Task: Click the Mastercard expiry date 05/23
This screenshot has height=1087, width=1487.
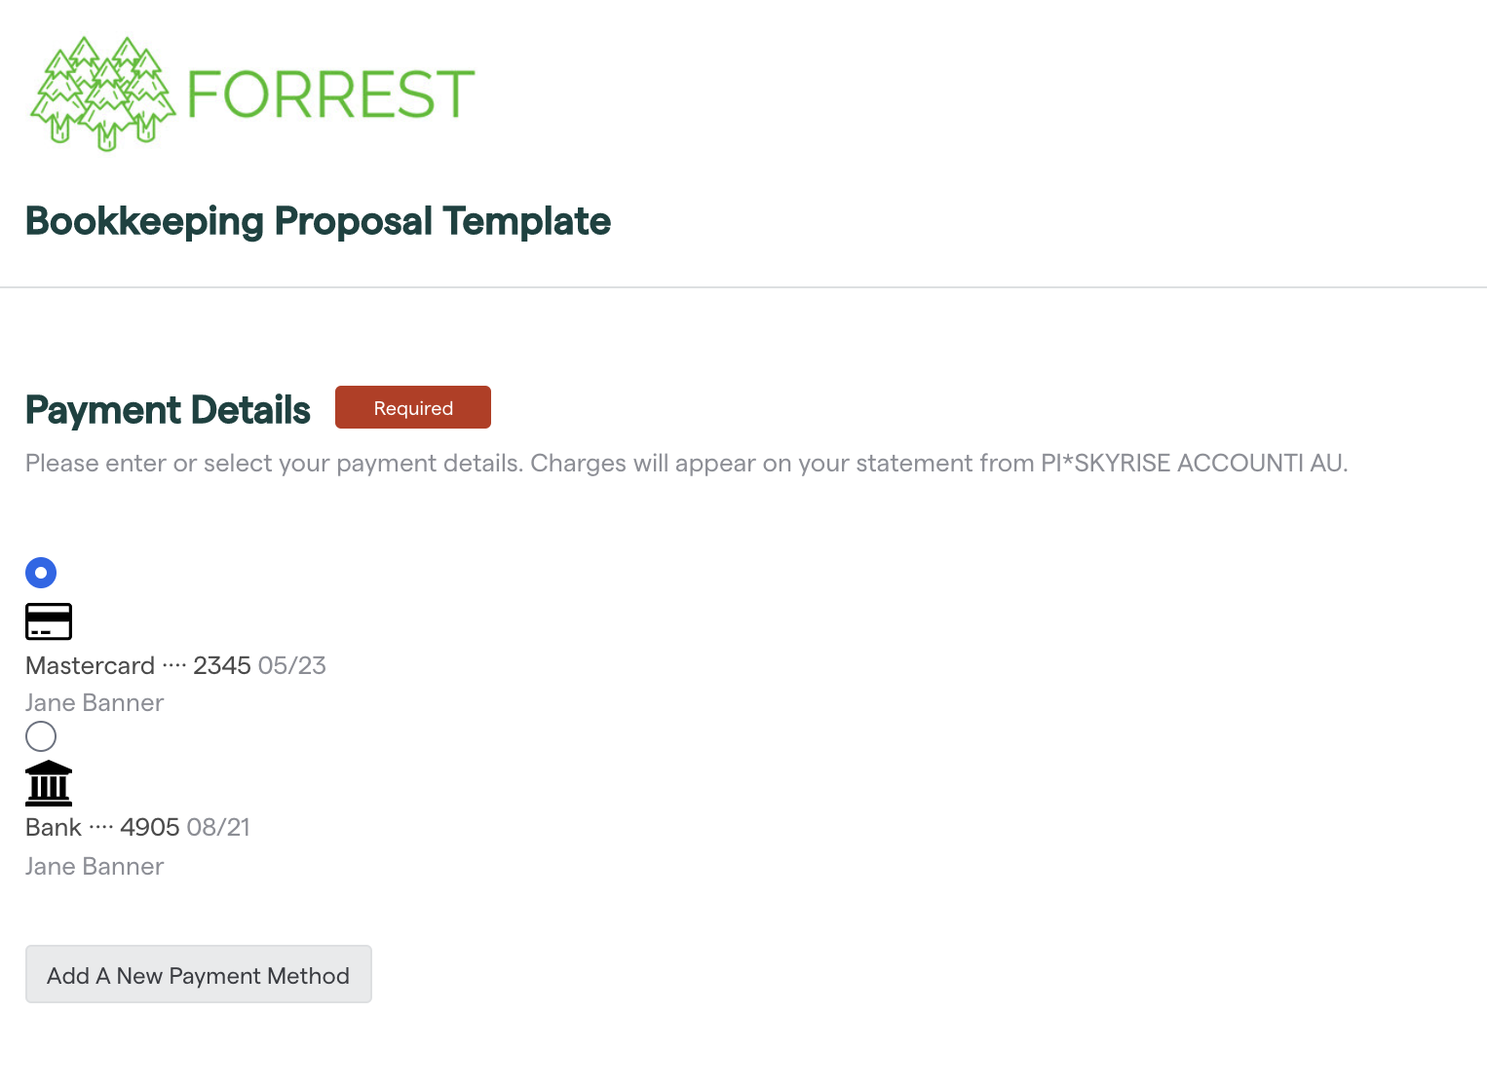Action: click(292, 665)
